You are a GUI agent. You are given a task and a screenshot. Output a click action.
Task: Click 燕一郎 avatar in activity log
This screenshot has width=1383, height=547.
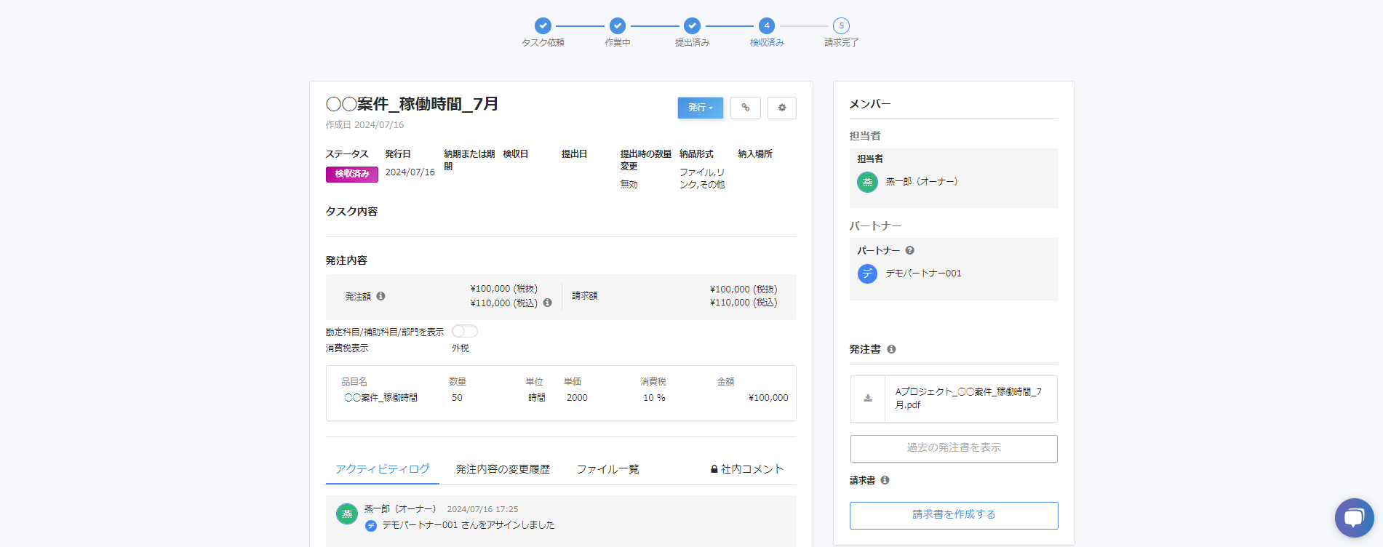[x=347, y=514]
